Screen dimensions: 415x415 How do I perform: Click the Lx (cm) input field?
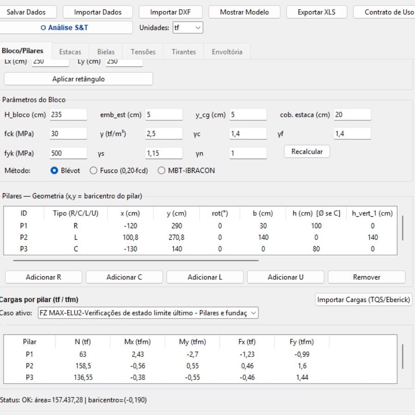point(51,62)
